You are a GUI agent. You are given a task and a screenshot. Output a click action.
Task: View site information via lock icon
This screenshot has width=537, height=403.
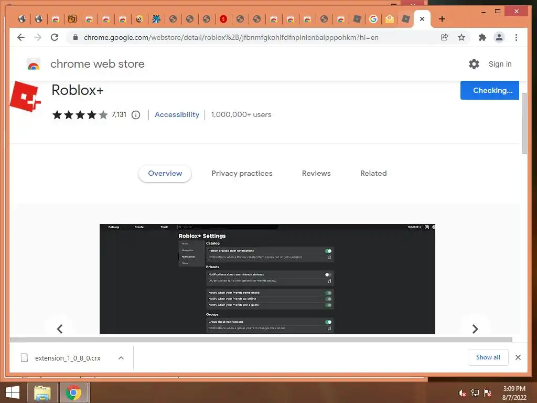coord(76,37)
